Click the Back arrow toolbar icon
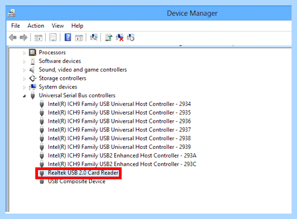The width and height of the screenshot is (297, 219). [x=12, y=37]
